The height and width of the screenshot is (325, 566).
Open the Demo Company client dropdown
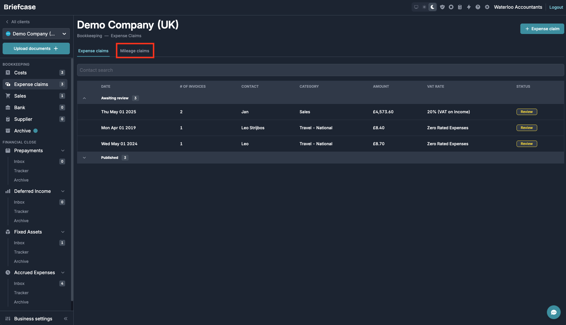(36, 34)
